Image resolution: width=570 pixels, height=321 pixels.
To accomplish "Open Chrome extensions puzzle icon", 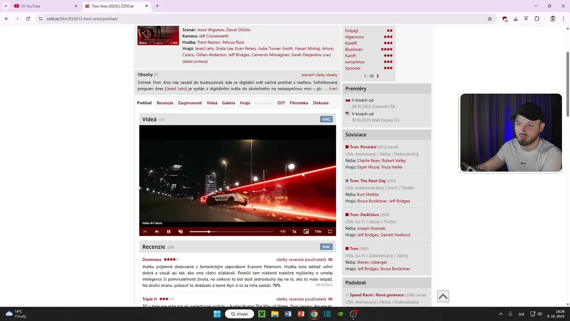I will click(x=537, y=19).
